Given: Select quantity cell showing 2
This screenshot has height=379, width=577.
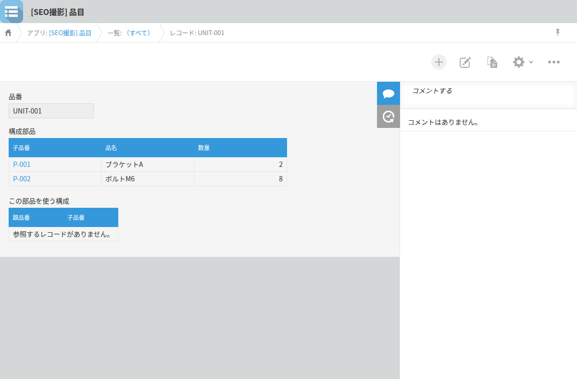Looking at the screenshot, I should coord(240,164).
